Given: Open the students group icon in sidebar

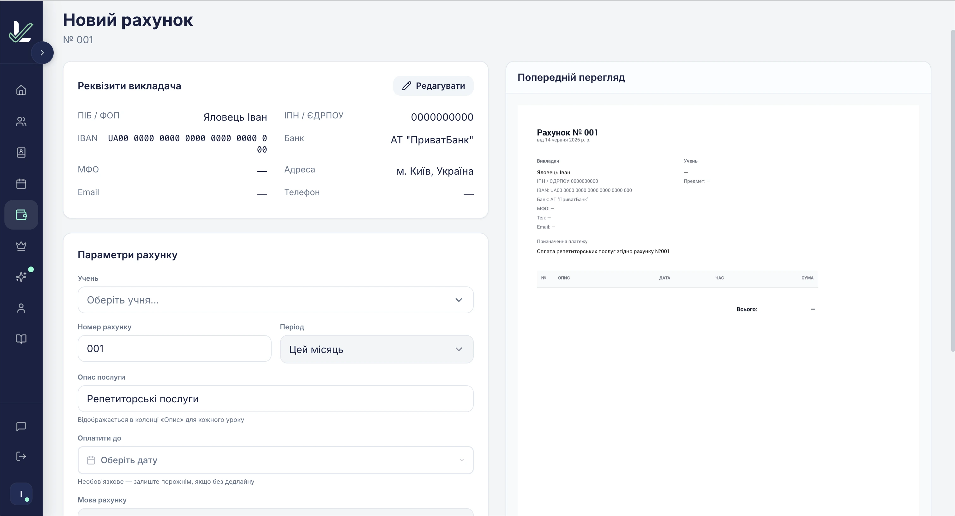Looking at the screenshot, I should pyautogui.click(x=21, y=122).
